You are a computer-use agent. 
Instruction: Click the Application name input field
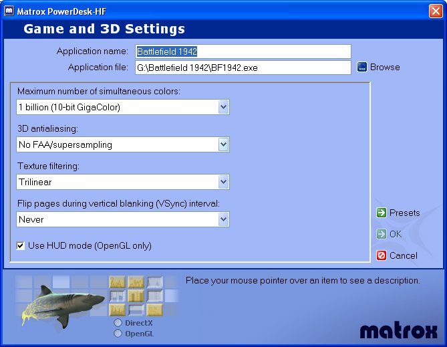tap(243, 51)
